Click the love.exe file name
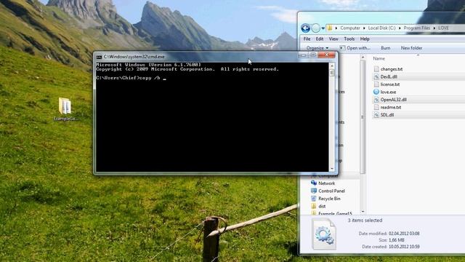This screenshot has width=465, height=262. click(x=388, y=92)
